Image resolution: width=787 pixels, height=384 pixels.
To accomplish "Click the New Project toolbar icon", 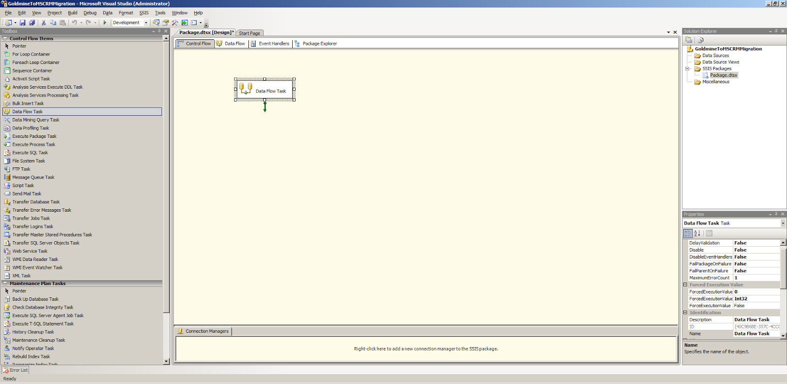I will (x=8, y=23).
